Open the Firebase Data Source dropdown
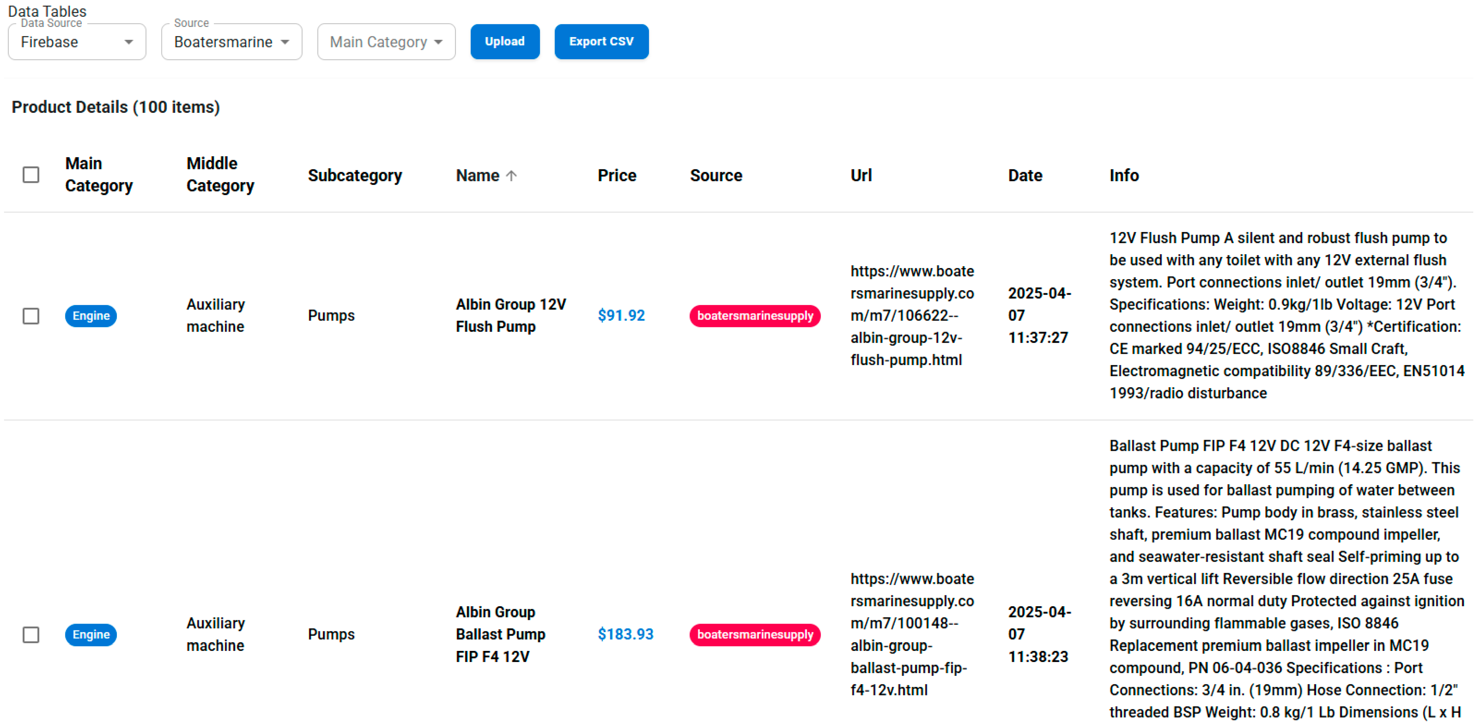The height and width of the screenshot is (726, 1478). coord(77,42)
